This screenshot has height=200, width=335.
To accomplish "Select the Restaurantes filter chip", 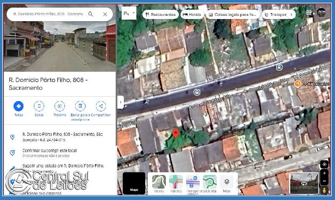I will tap(160, 15).
